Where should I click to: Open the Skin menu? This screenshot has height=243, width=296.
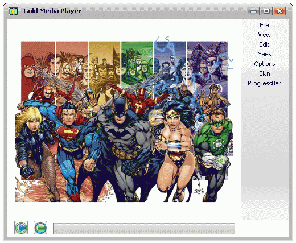click(265, 73)
